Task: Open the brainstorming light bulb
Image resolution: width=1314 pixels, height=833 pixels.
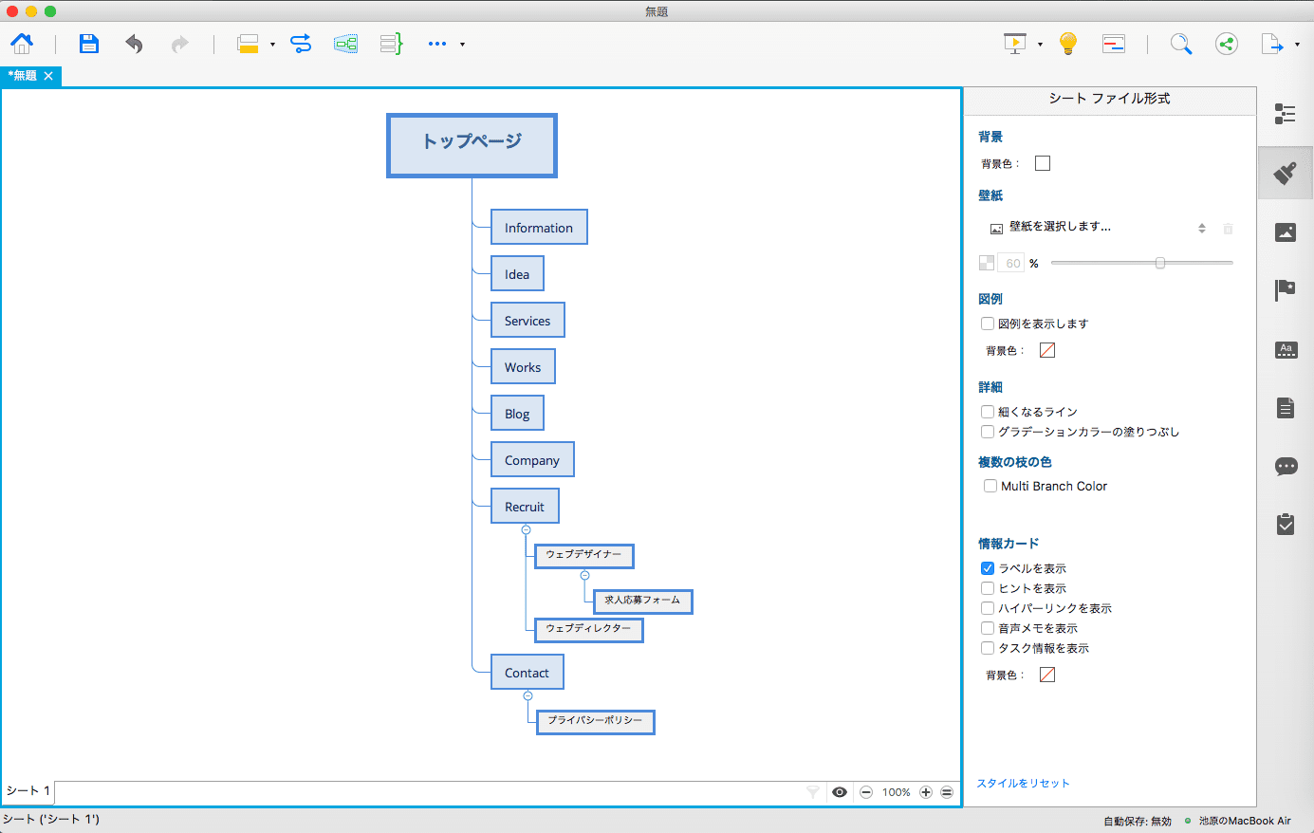Action: (1068, 44)
